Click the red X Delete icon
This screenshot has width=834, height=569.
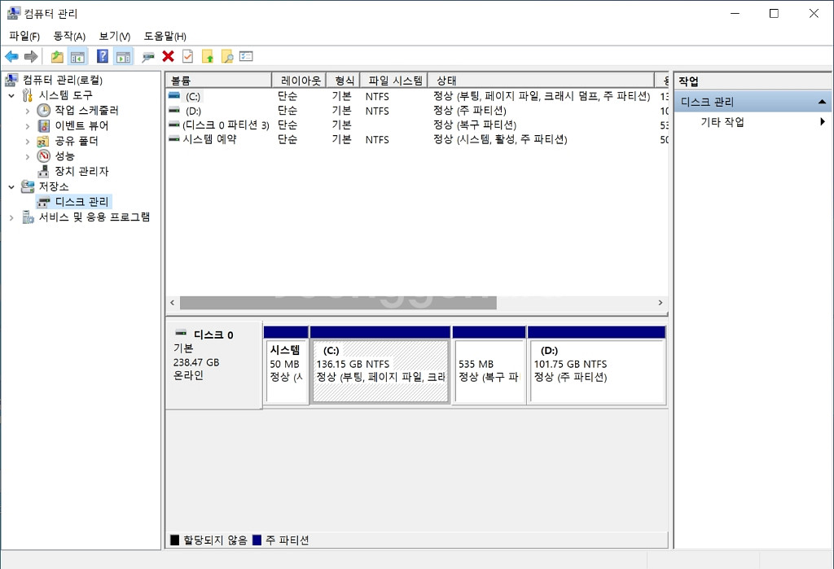(x=168, y=56)
